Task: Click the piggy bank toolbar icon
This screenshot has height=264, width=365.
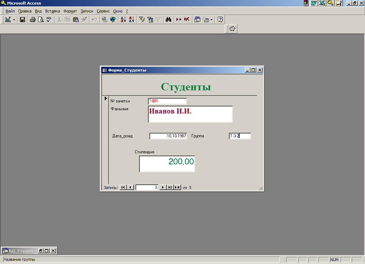Action: point(232,29)
